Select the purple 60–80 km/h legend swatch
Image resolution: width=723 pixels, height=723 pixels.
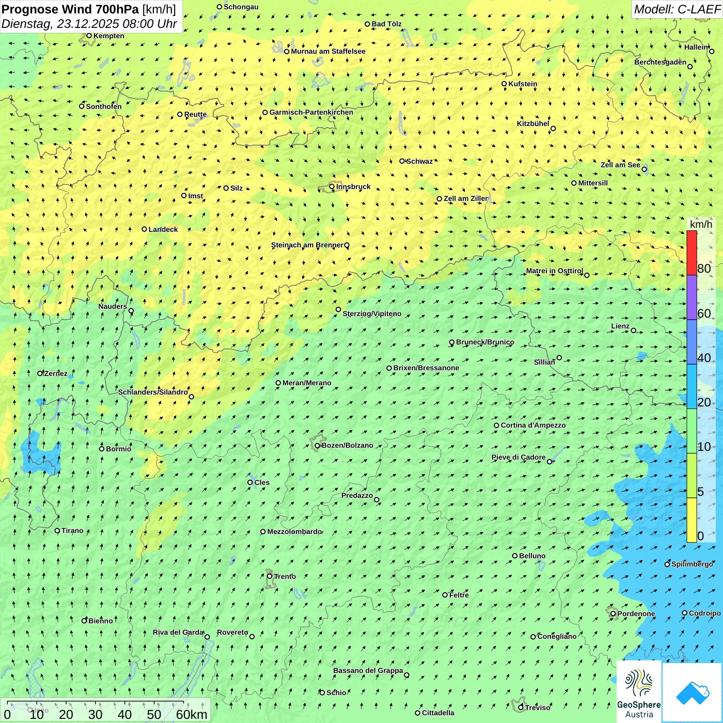(x=691, y=297)
